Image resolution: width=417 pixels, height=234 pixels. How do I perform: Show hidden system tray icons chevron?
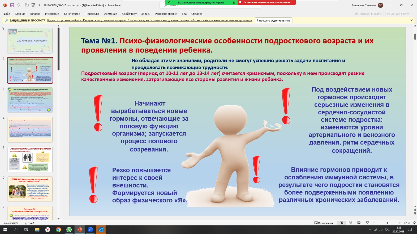[x=370, y=230]
